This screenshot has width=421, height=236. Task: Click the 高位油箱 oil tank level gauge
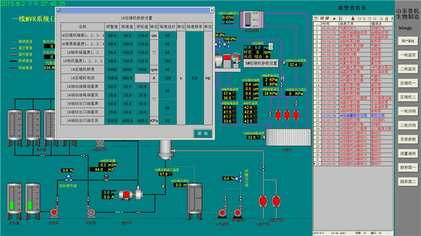[251, 19]
